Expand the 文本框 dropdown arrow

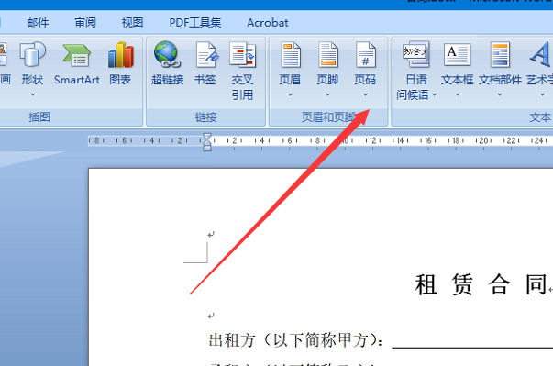click(x=458, y=94)
